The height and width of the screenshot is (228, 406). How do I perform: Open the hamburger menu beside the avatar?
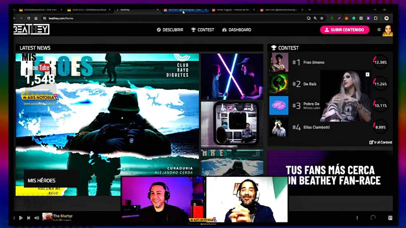(379, 30)
